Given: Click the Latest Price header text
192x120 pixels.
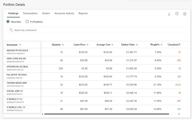Looking at the screenshot, I should click(79, 45).
